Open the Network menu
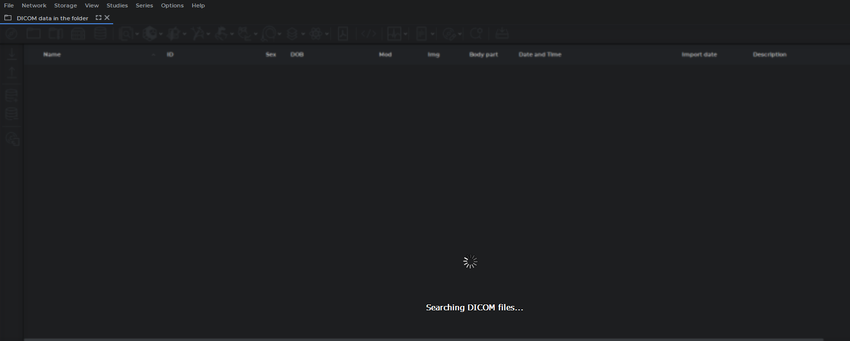The height and width of the screenshot is (341, 850). click(34, 5)
